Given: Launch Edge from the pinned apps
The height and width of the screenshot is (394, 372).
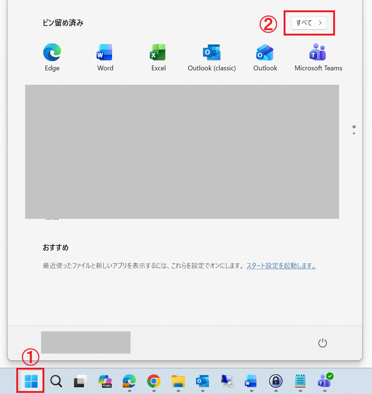Looking at the screenshot, I should pos(52,52).
